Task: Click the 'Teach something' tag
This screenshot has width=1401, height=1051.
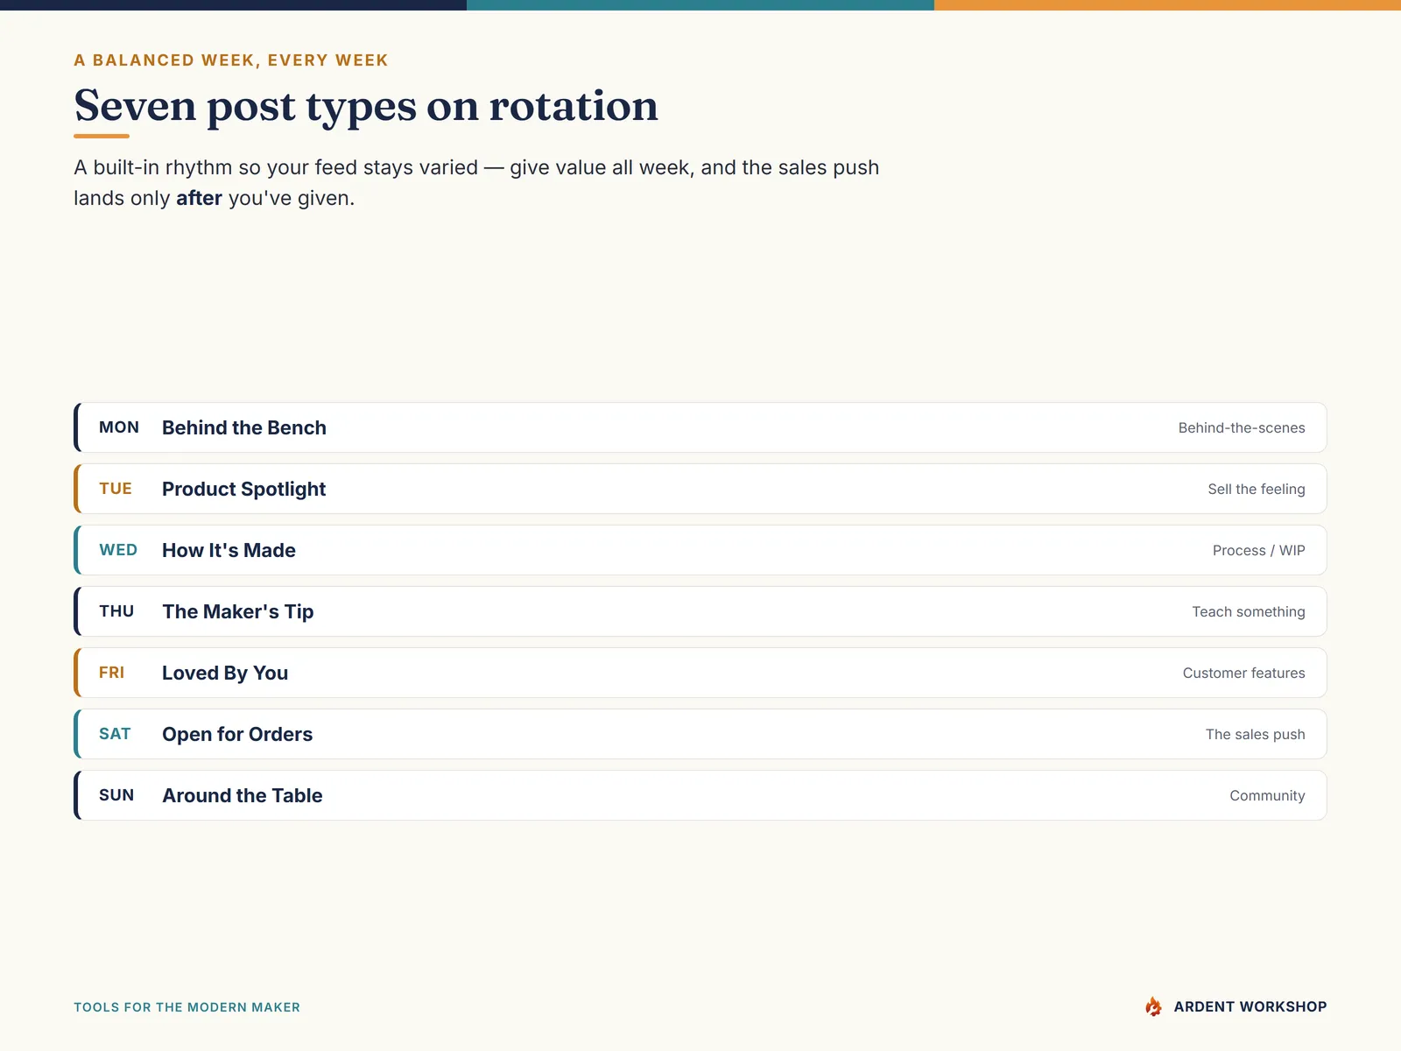Action: point(1249,611)
